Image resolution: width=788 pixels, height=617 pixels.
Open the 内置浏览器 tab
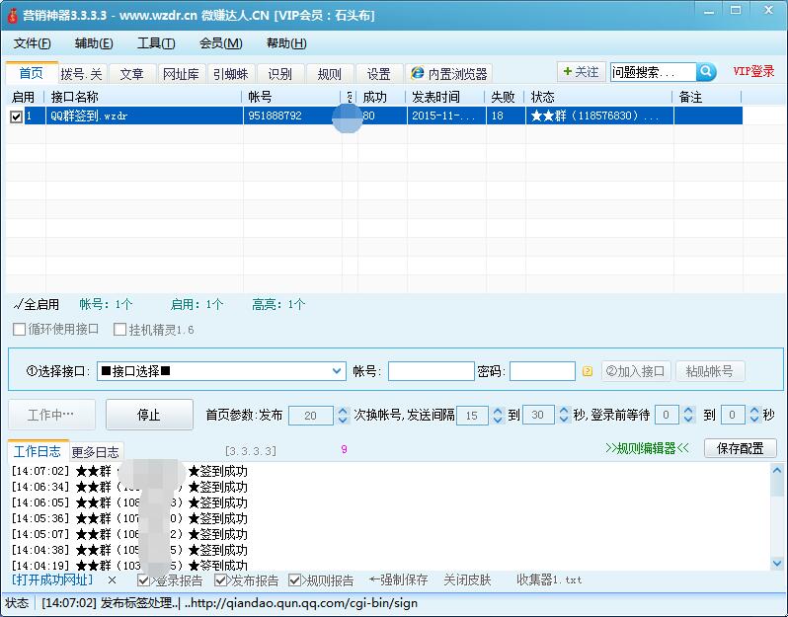coord(448,74)
